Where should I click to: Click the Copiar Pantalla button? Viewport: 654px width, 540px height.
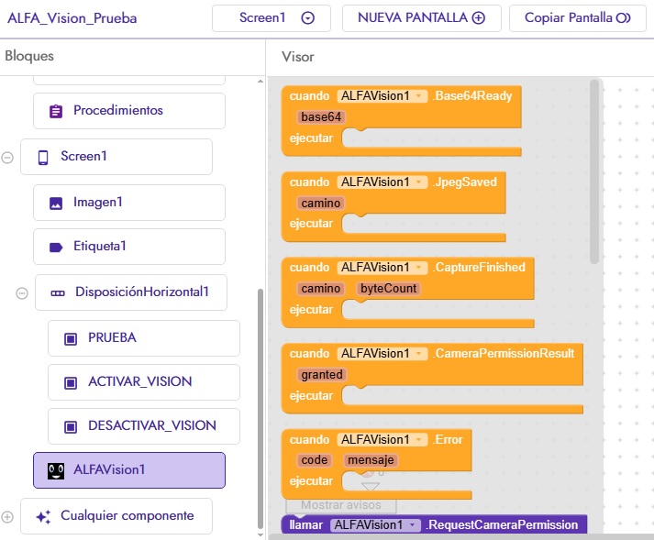click(x=577, y=18)
